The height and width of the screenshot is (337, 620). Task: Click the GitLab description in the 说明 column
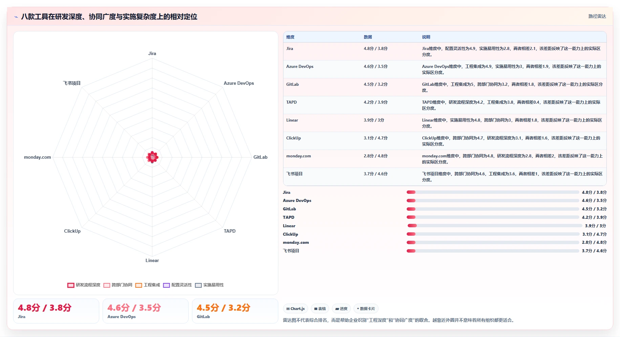(x=512, y=87)
